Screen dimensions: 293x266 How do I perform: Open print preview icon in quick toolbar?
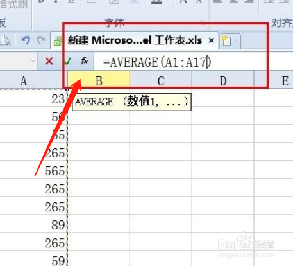coord(5,40)
